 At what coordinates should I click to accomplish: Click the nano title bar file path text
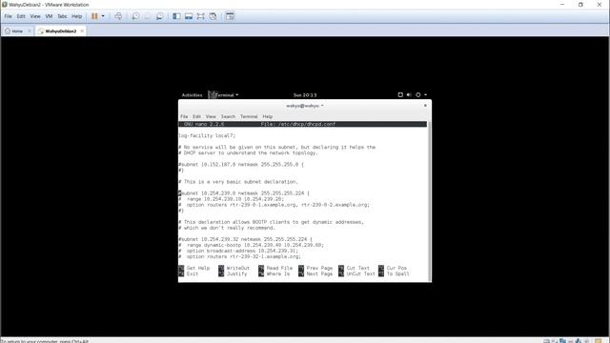pyautogui.click(x=298, y=124)
